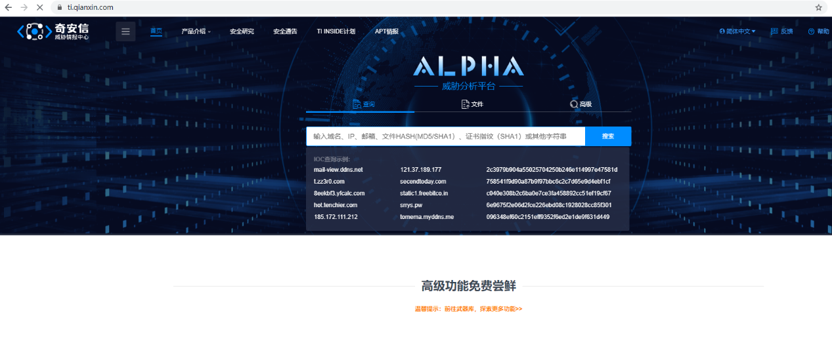
Task: Click example tomema.myddns.me
Action: [x=427, y=217]
